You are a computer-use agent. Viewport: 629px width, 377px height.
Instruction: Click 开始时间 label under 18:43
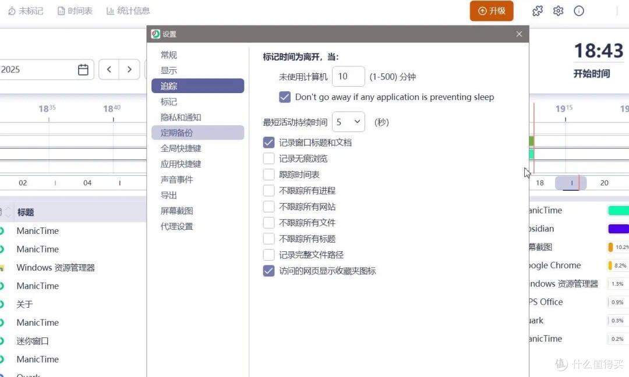(x=592, y=74)
